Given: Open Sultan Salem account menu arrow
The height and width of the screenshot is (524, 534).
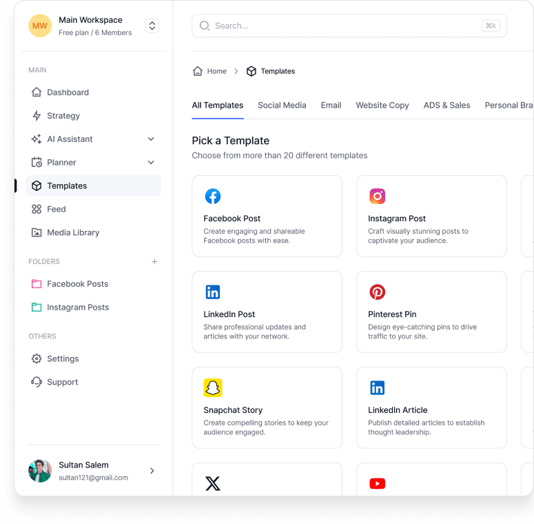Looking at the screenshot, I should [x=152, y=471].
